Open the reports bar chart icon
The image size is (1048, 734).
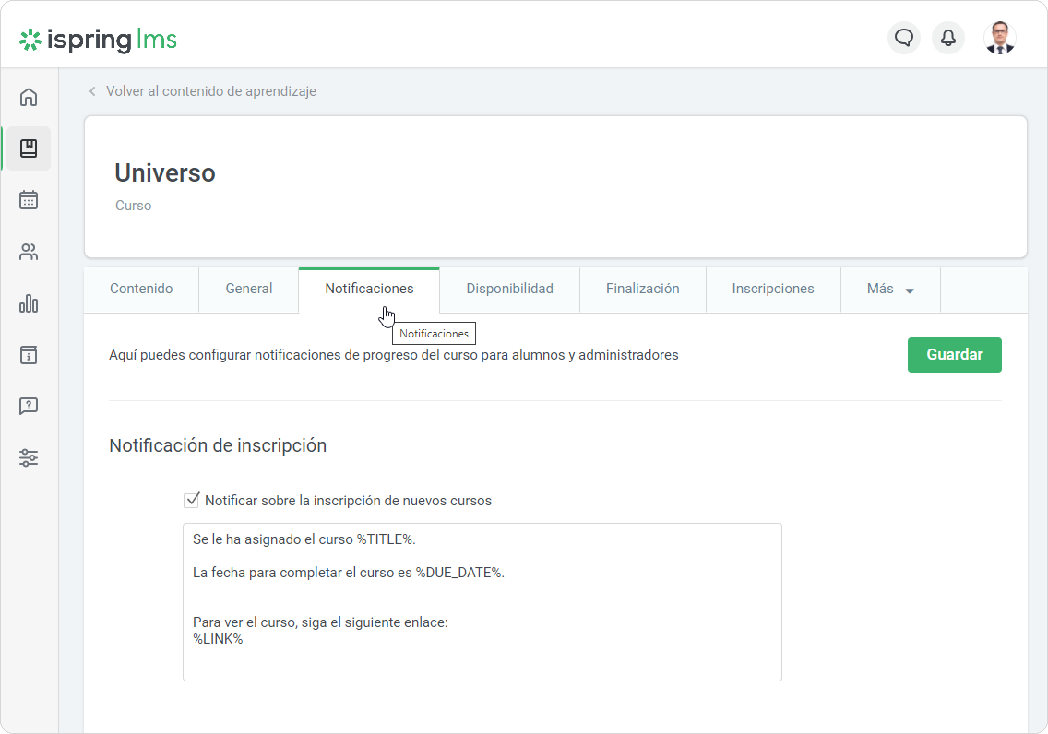(x=29, y=303)
